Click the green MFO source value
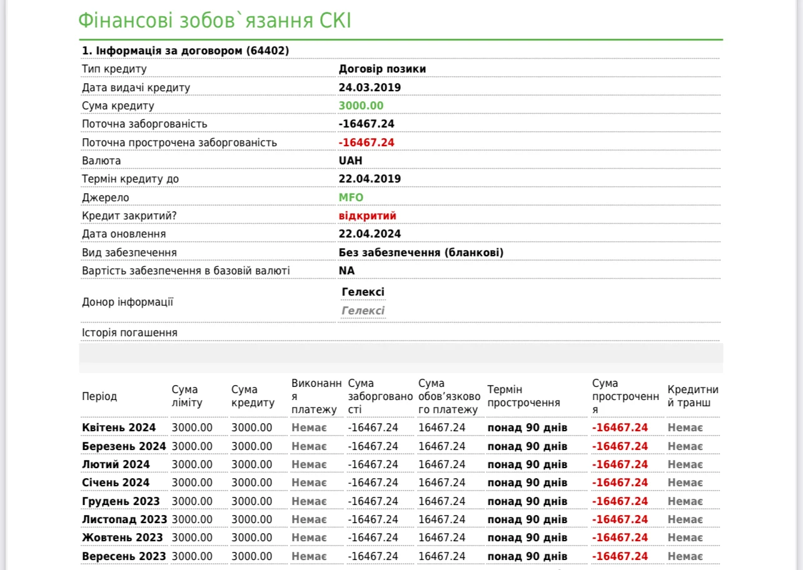Viewport: 803px width, 570px height. 351,197
